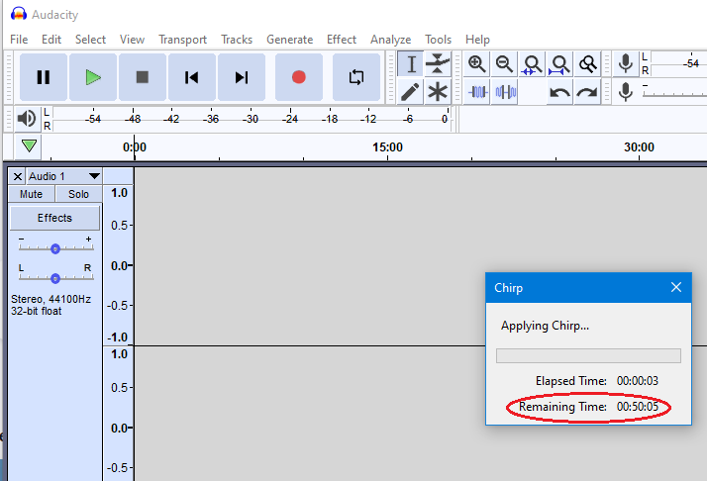Fit selection to width zoom icon
The height and width of the screenshot is (481, 707).
pos(532,64)
